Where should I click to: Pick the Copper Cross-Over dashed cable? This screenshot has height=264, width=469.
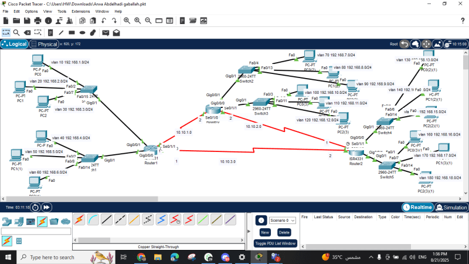coord(120,219)
